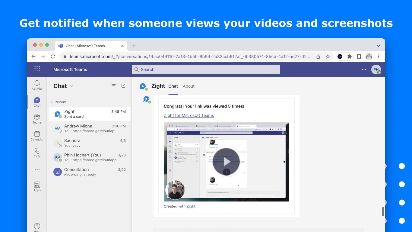412x232 pixels.
Task: Open Calls in the sidebar
Action: [x=37, y=153]
